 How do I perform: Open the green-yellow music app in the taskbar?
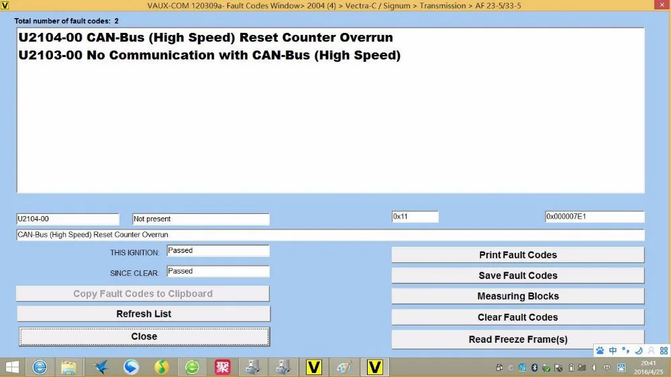tap(161, 367)
